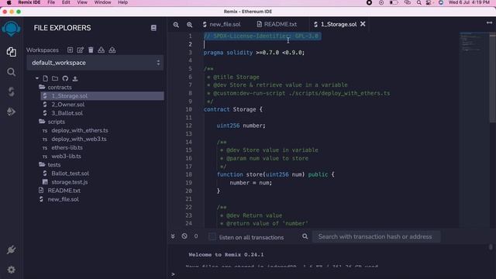Click the editor minimap preview

tap(474, 43)
